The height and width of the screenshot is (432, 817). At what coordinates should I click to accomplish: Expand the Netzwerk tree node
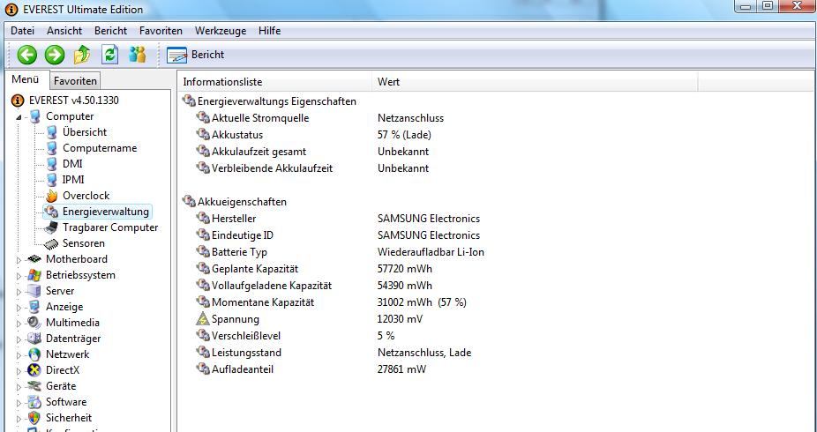click(19, 355)
